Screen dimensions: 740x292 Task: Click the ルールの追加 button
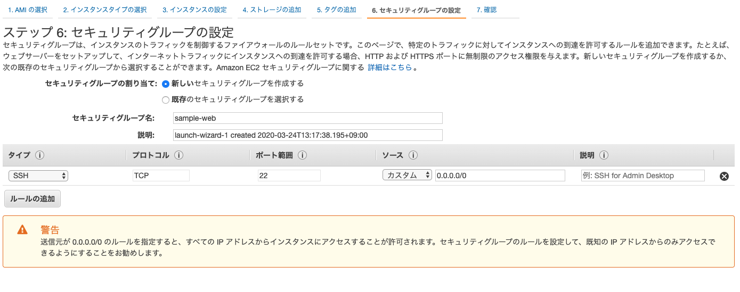point(32,199)
